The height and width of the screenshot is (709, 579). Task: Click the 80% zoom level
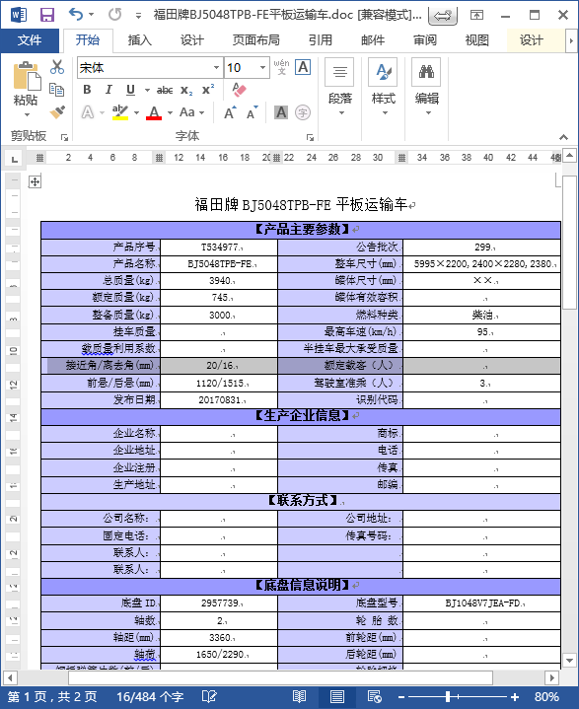point(546,697)
